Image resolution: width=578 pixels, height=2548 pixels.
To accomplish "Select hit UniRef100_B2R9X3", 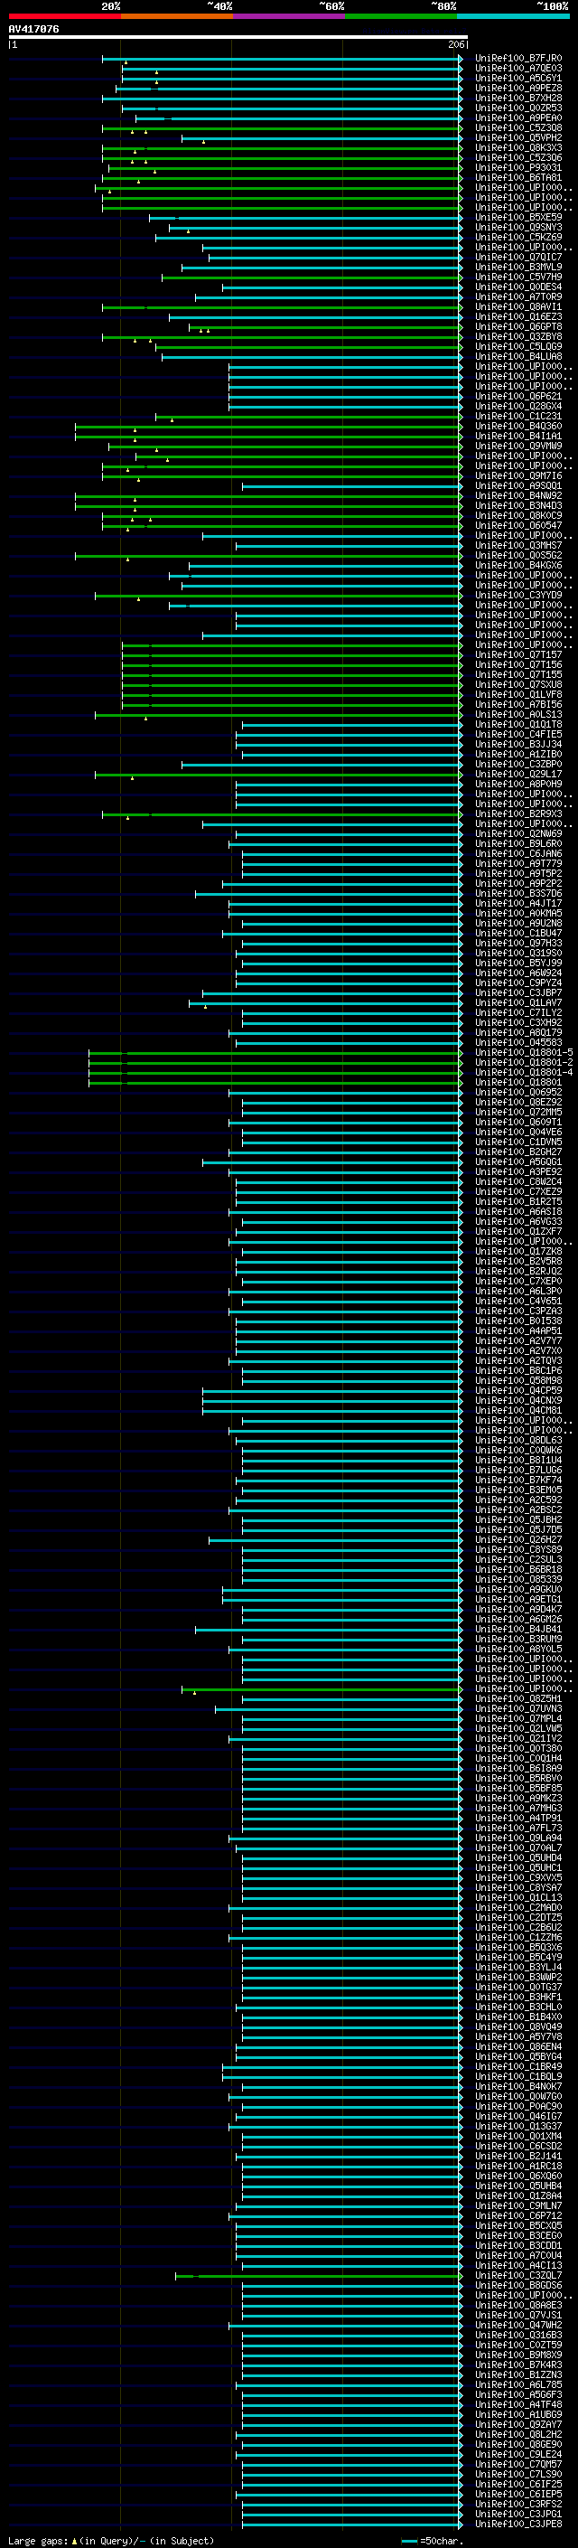I will coord(518,814).
